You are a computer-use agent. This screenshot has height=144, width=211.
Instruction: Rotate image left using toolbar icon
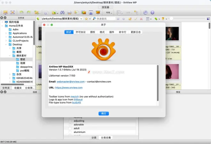coord(21,12)
